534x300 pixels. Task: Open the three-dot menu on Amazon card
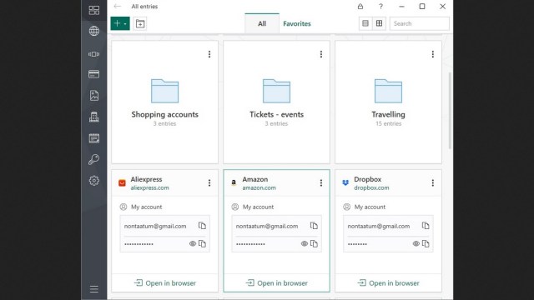(321, 183)
